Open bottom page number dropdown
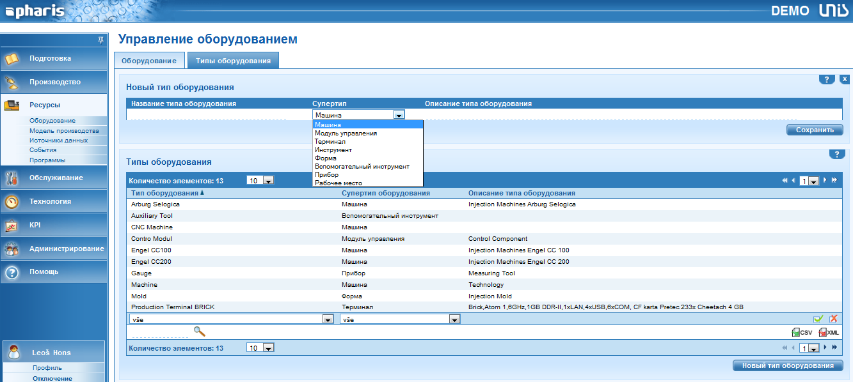Screen dimensions: 853x382 pos(809,348)
